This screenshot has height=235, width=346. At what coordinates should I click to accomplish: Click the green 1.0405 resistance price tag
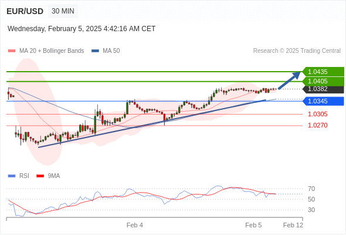pos(323,81)
